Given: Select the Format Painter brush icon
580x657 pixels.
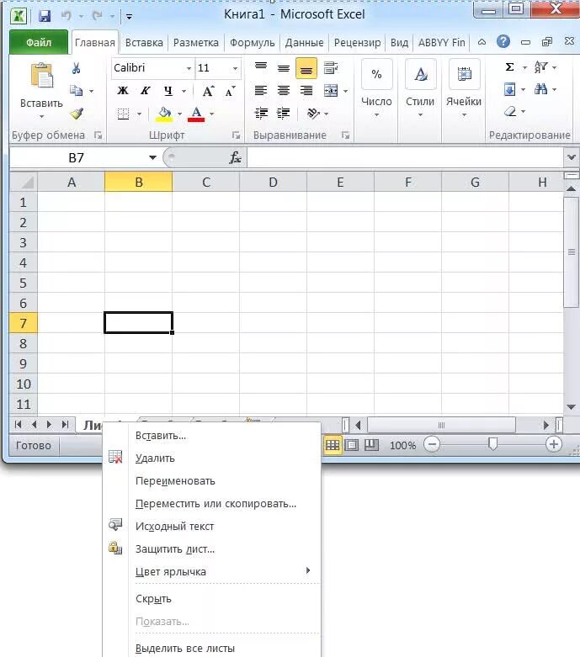Looking at the screenshot, I should 77,113.
